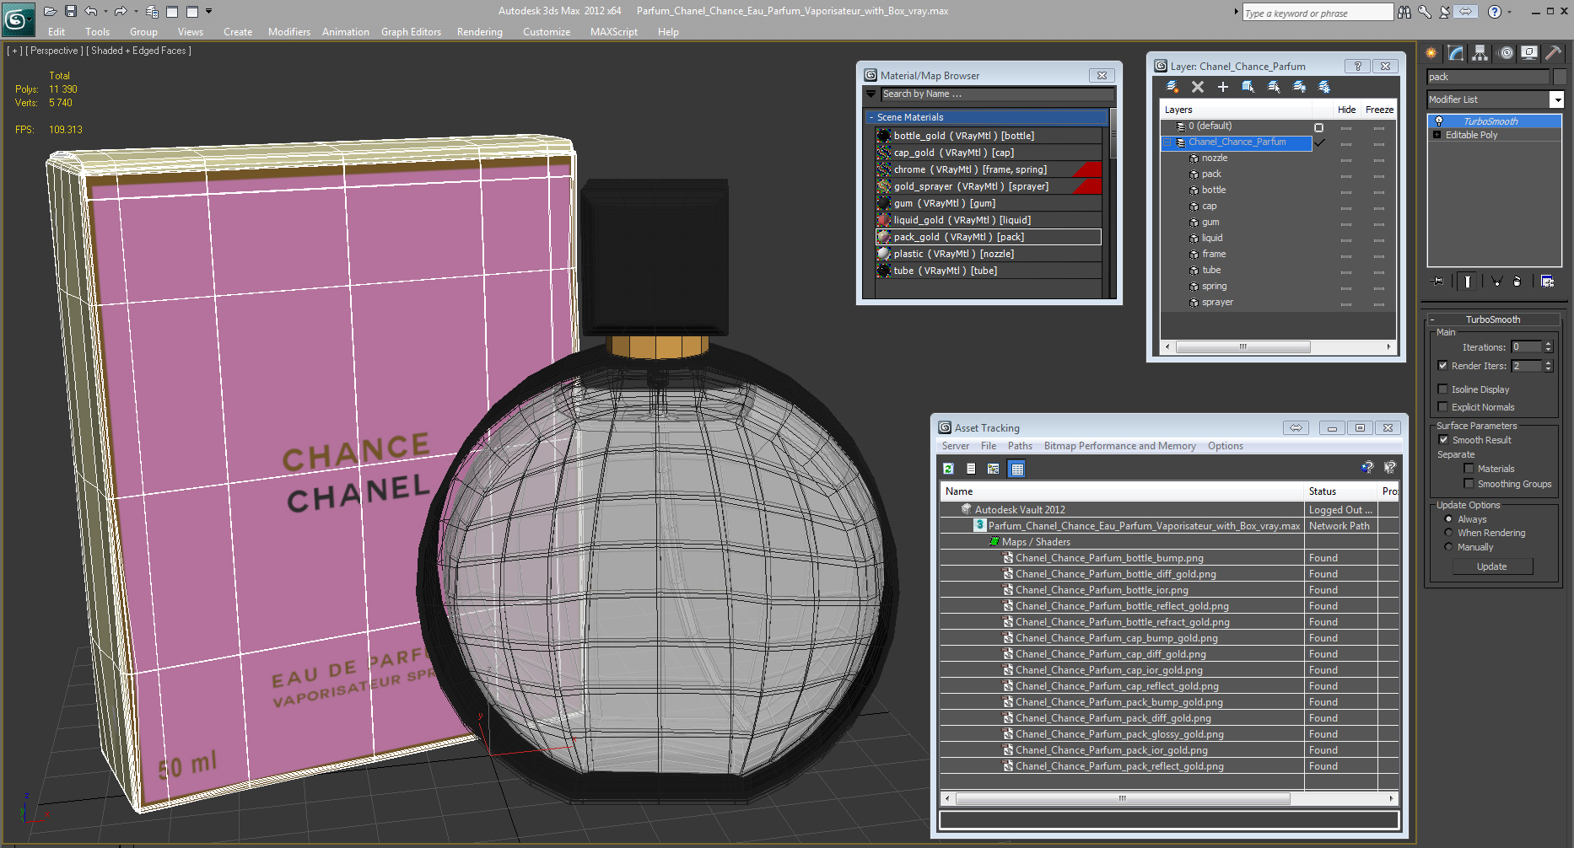
Task: Open the MAXScript menu
Action: click(614, 32)
